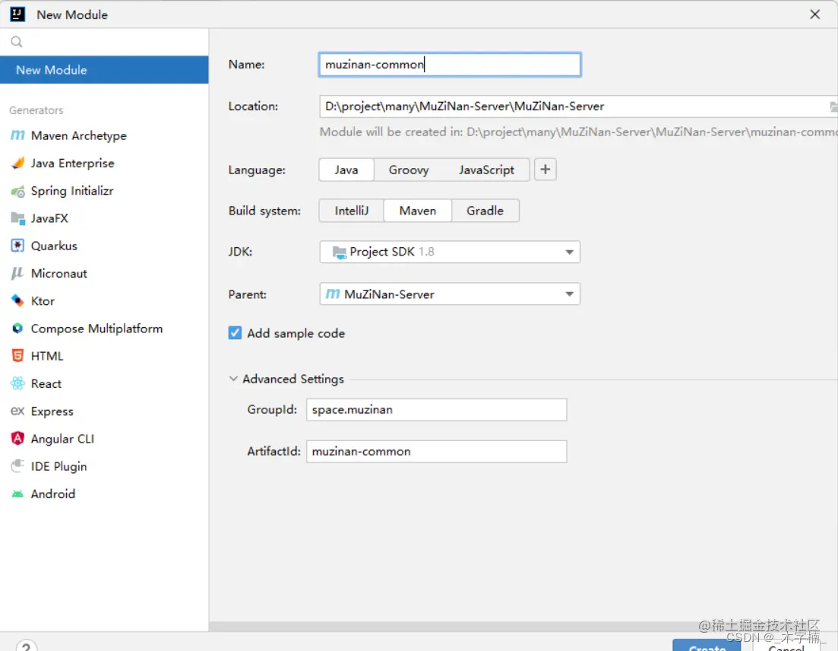The width and height of the screenshot is (838, 651).
Task: Select JavaScript language option
Action: 486,170
